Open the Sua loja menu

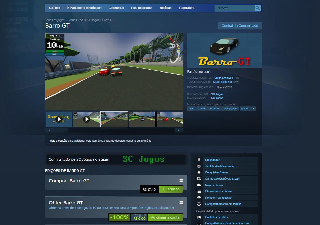(x=55, y=8)
